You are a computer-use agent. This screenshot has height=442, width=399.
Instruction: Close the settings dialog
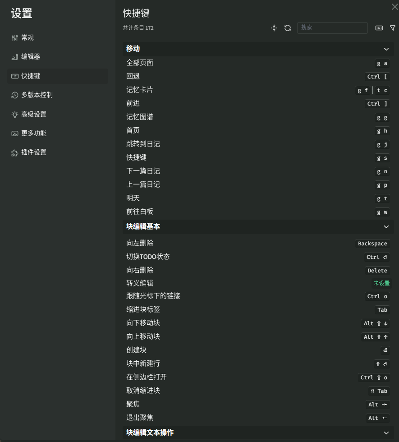point(394,7)
